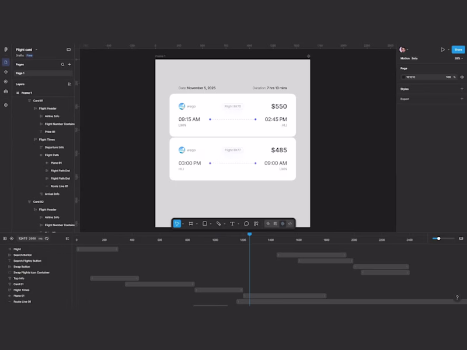
Task: Switch to Design mode grid icon
Action: tap(276, 224)
